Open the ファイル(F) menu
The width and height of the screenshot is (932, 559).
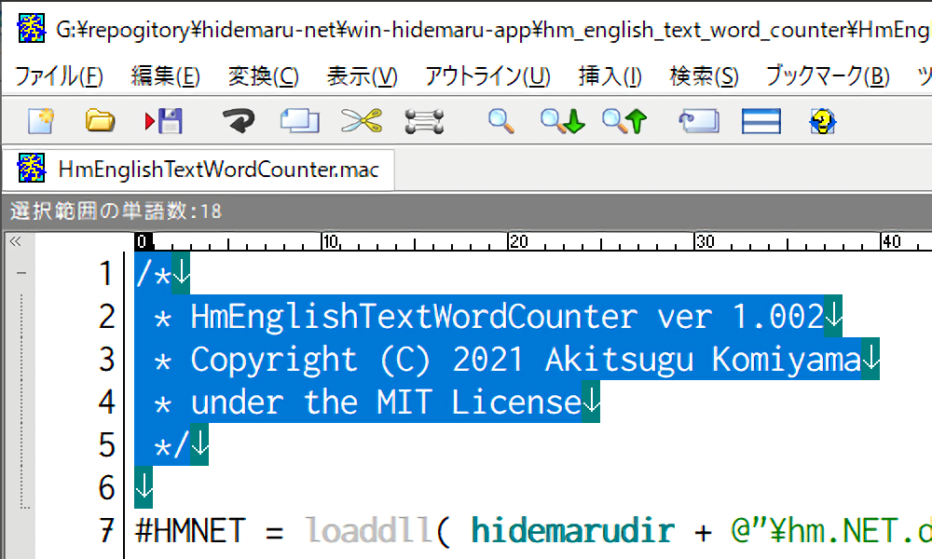(x=59, y=76)
